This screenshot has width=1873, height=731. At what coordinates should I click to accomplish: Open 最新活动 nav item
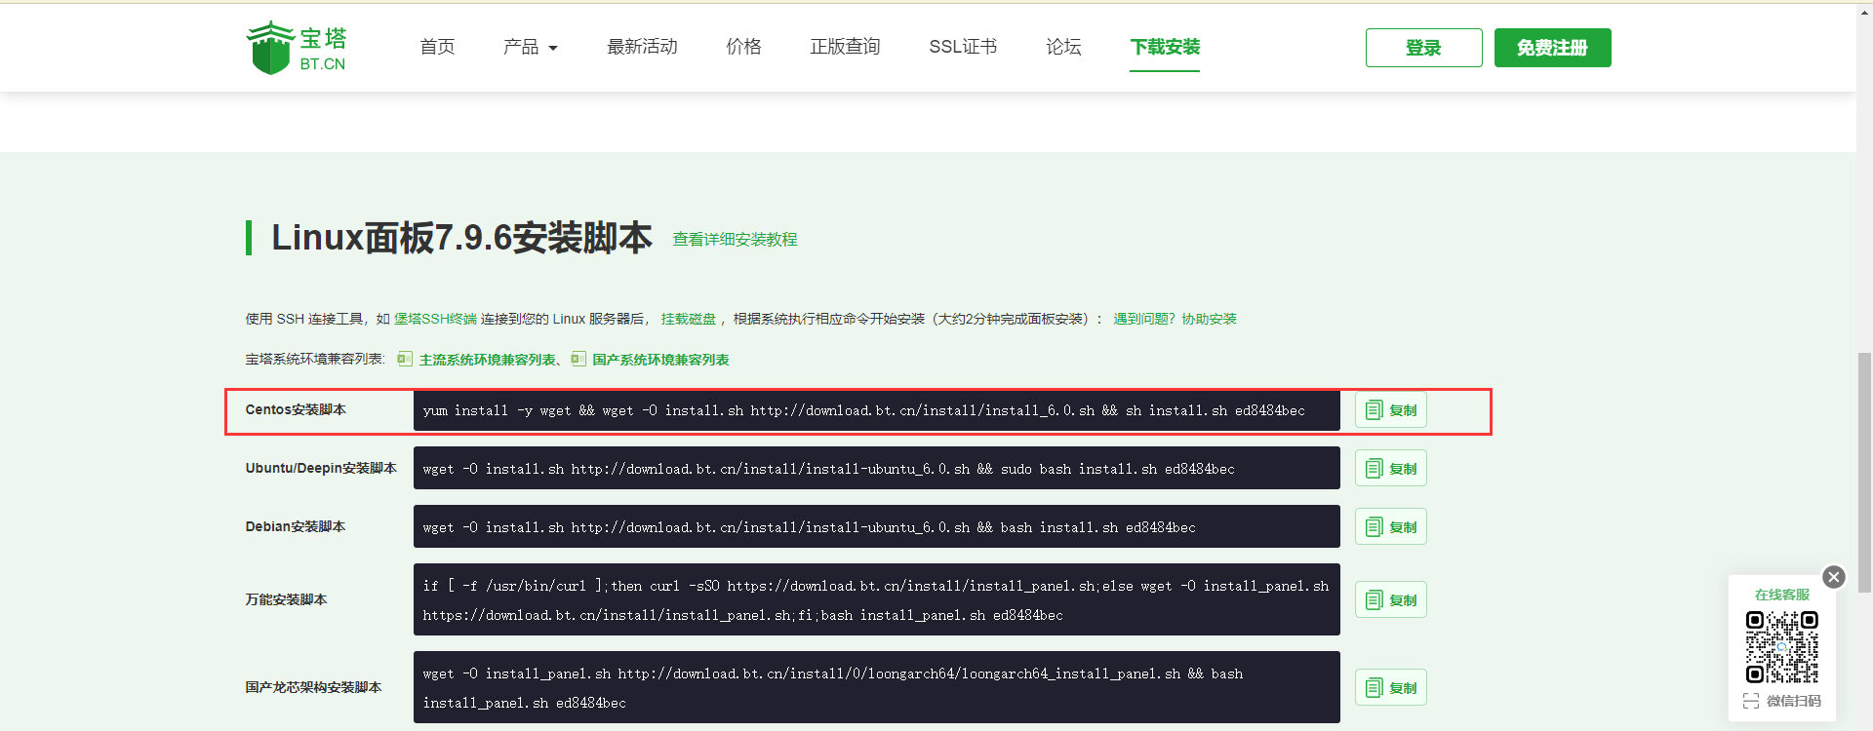click(642, 47)
